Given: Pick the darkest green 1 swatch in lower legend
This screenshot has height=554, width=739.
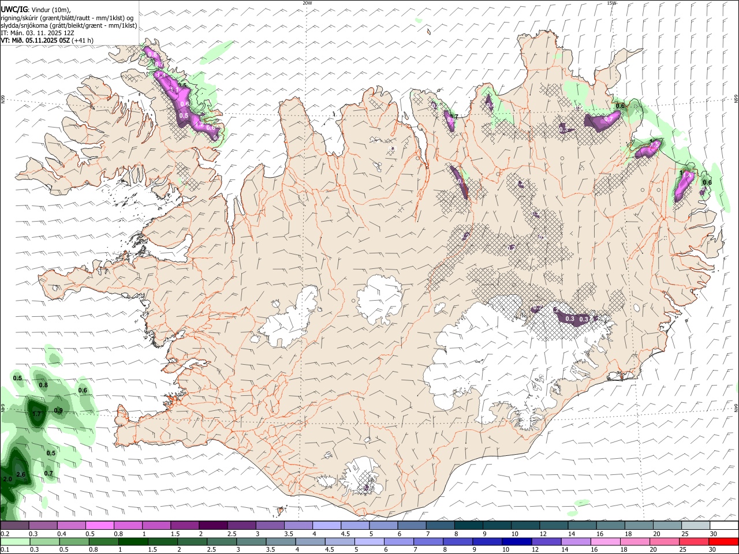Looking at the screenshot, I should (133, 542).
